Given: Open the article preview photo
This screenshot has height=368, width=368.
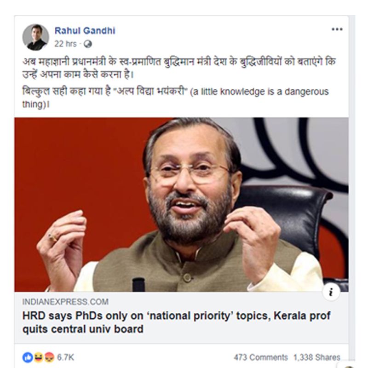Looking at the screenshot, I should point(181,205).
